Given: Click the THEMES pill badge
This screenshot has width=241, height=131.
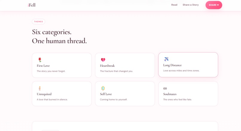Looking at the screenshot, I should point(39,22).
